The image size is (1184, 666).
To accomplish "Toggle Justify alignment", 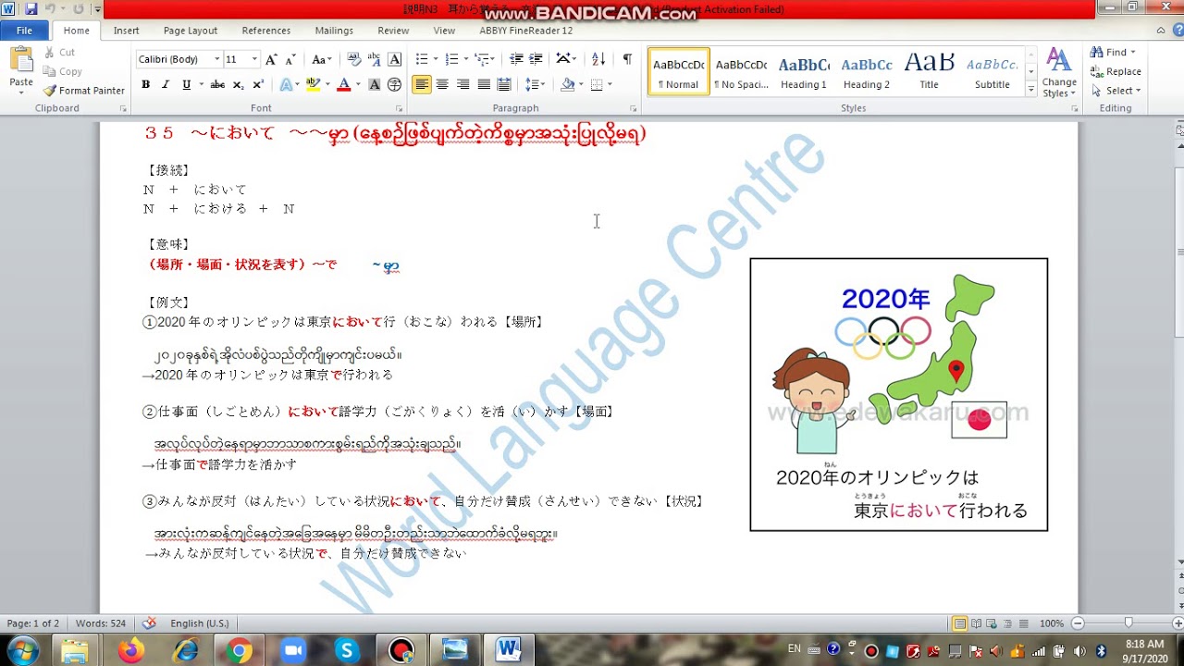I will [484, 84].
